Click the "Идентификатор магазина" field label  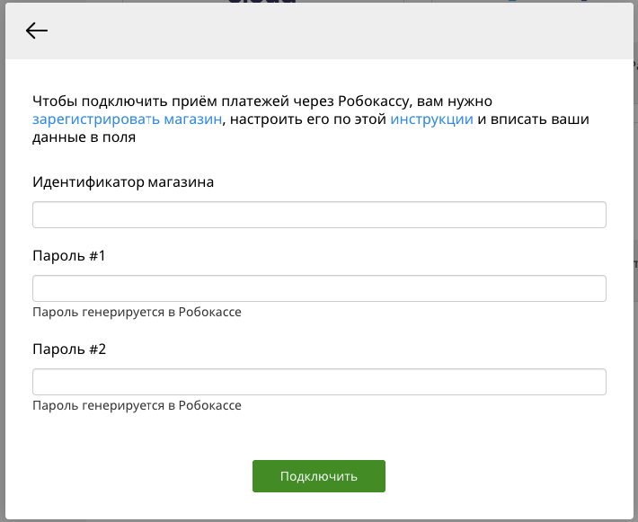pos(123,181)
